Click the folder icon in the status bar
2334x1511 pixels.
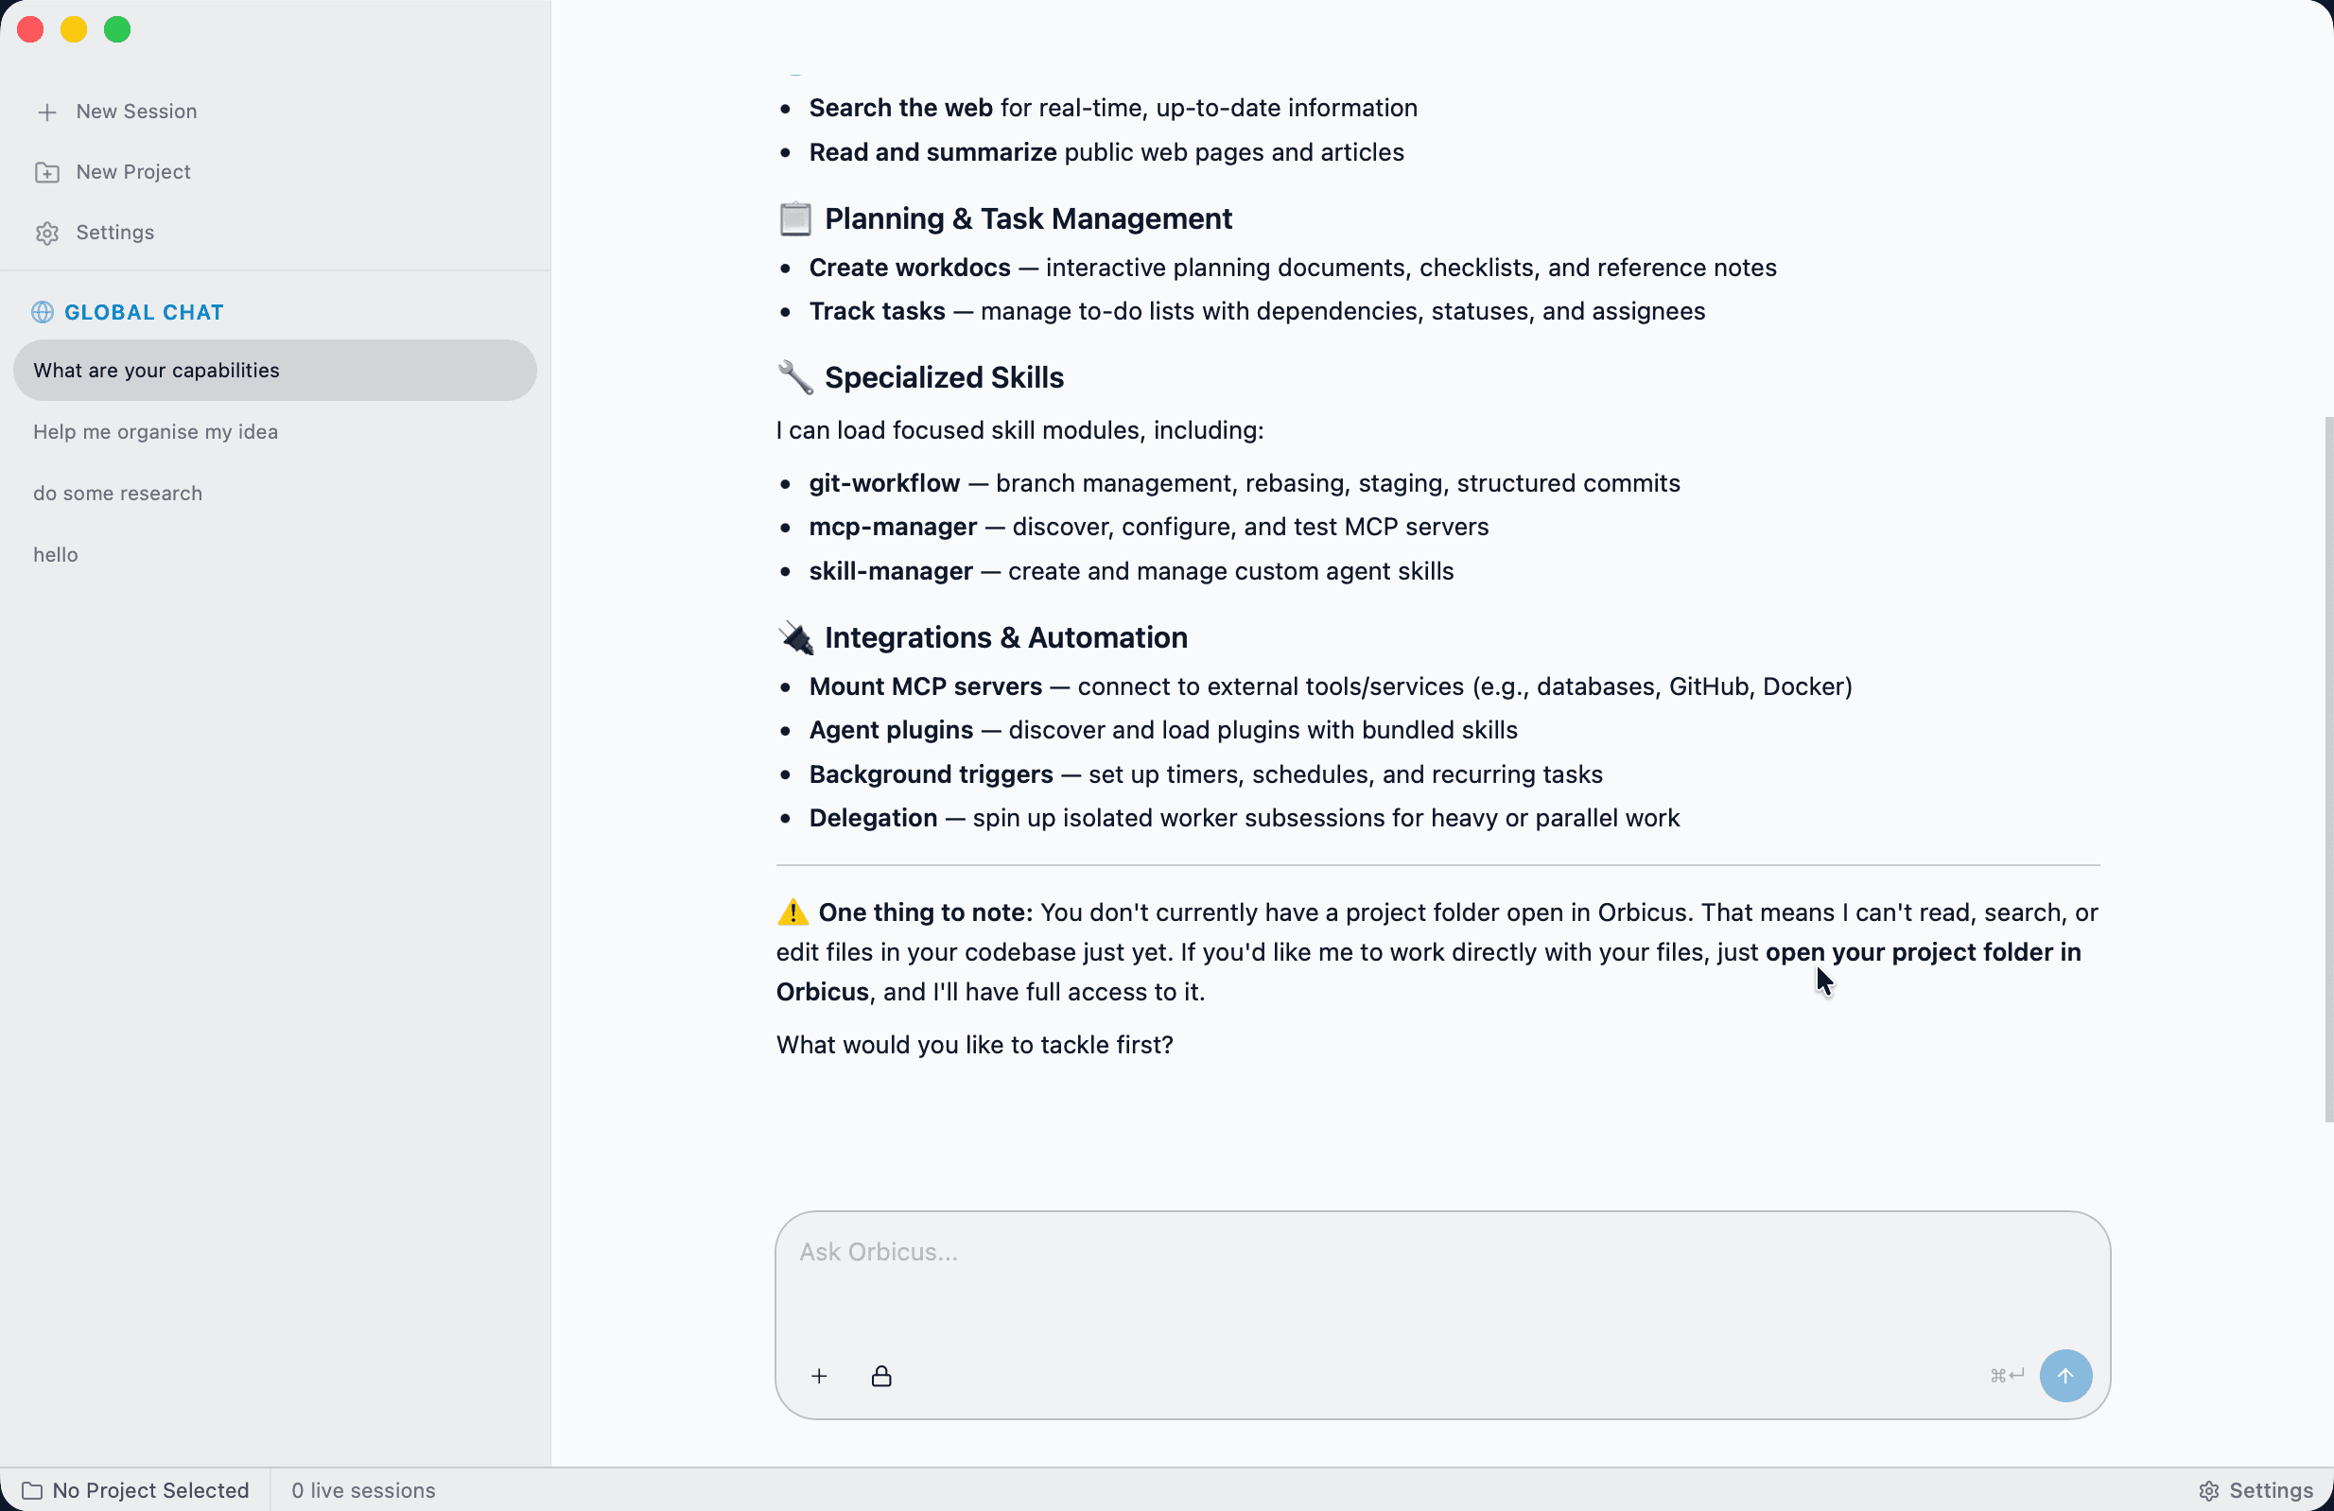click(32, 1490)
